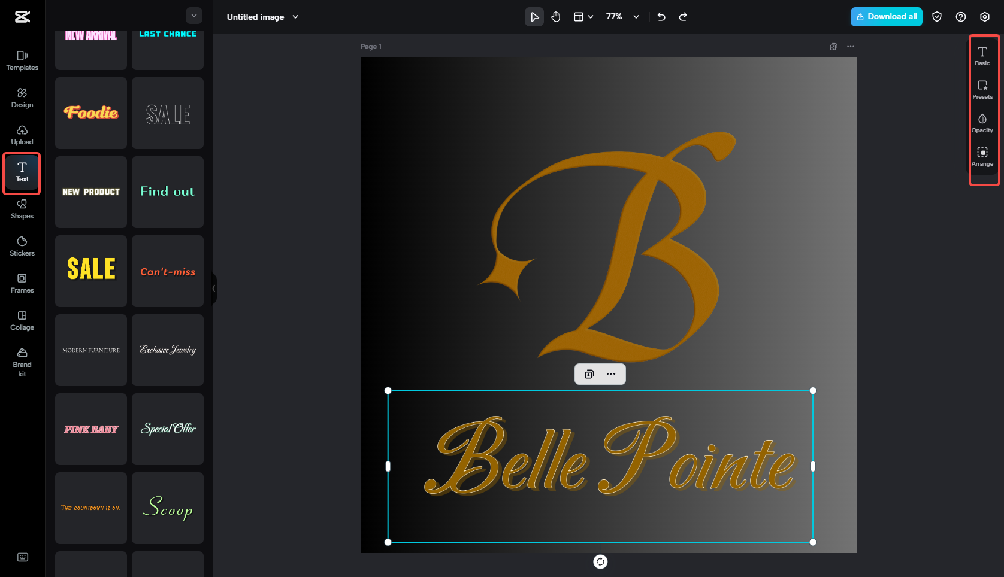Open the Stickers panel
The image size is (1004, 577).
click(22, 247)
